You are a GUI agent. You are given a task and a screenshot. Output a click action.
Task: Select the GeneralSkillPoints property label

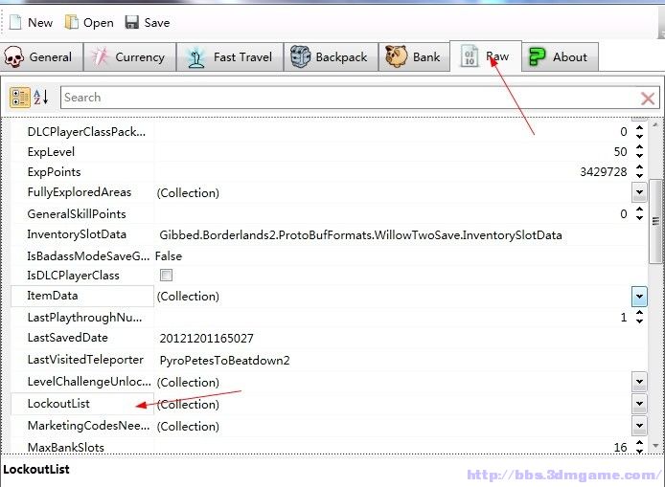coord(77,214)
